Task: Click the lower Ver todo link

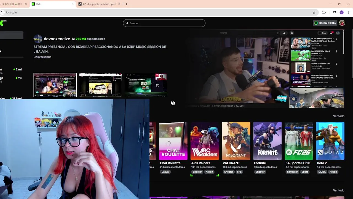Action: point(339,190)
